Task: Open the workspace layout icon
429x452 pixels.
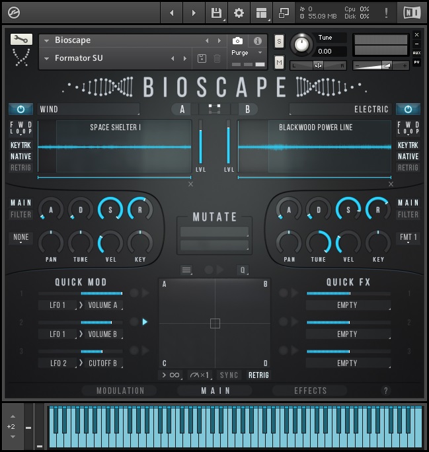Action: 262,13
